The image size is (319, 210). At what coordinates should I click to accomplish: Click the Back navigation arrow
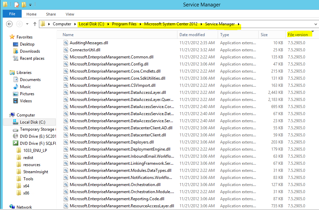click(9, 24)
